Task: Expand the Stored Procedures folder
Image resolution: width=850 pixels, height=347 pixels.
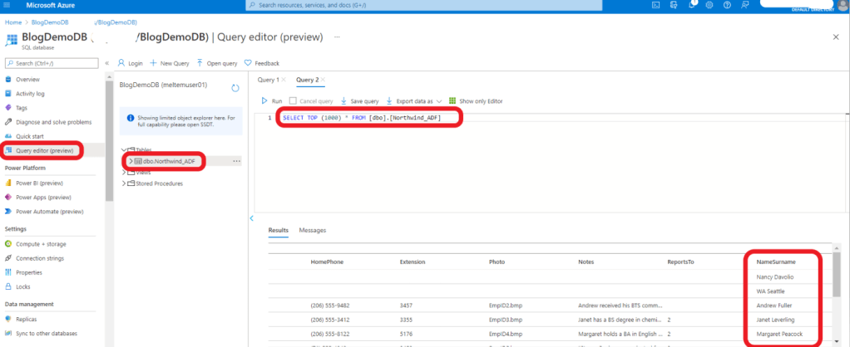Action: point(125,183)
